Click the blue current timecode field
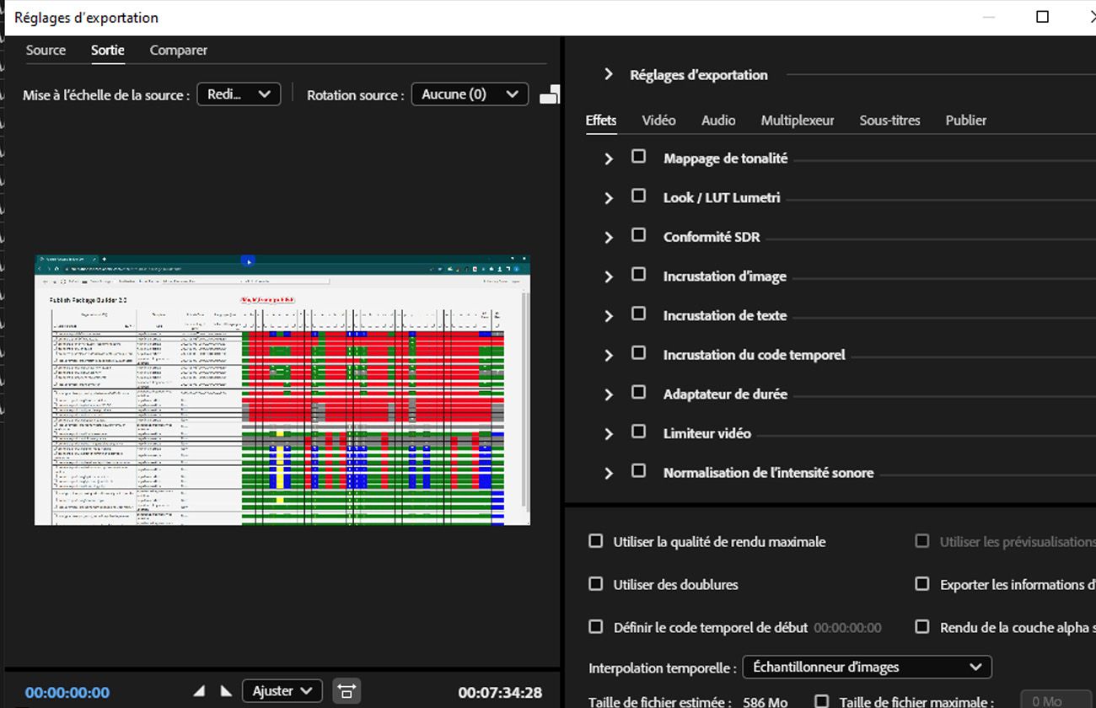Screen dimensions: 1096x708 [67, 691]
